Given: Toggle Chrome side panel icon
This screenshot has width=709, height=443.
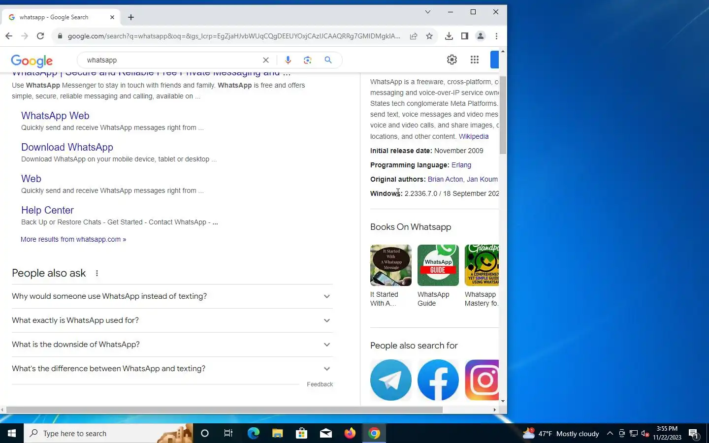Looking at the screenshot, I should pos(464,36).
